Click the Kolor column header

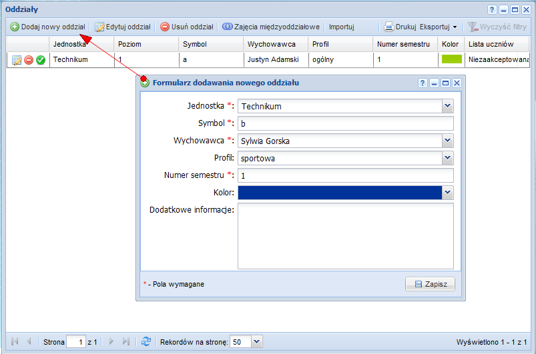(x=451, y=44)
